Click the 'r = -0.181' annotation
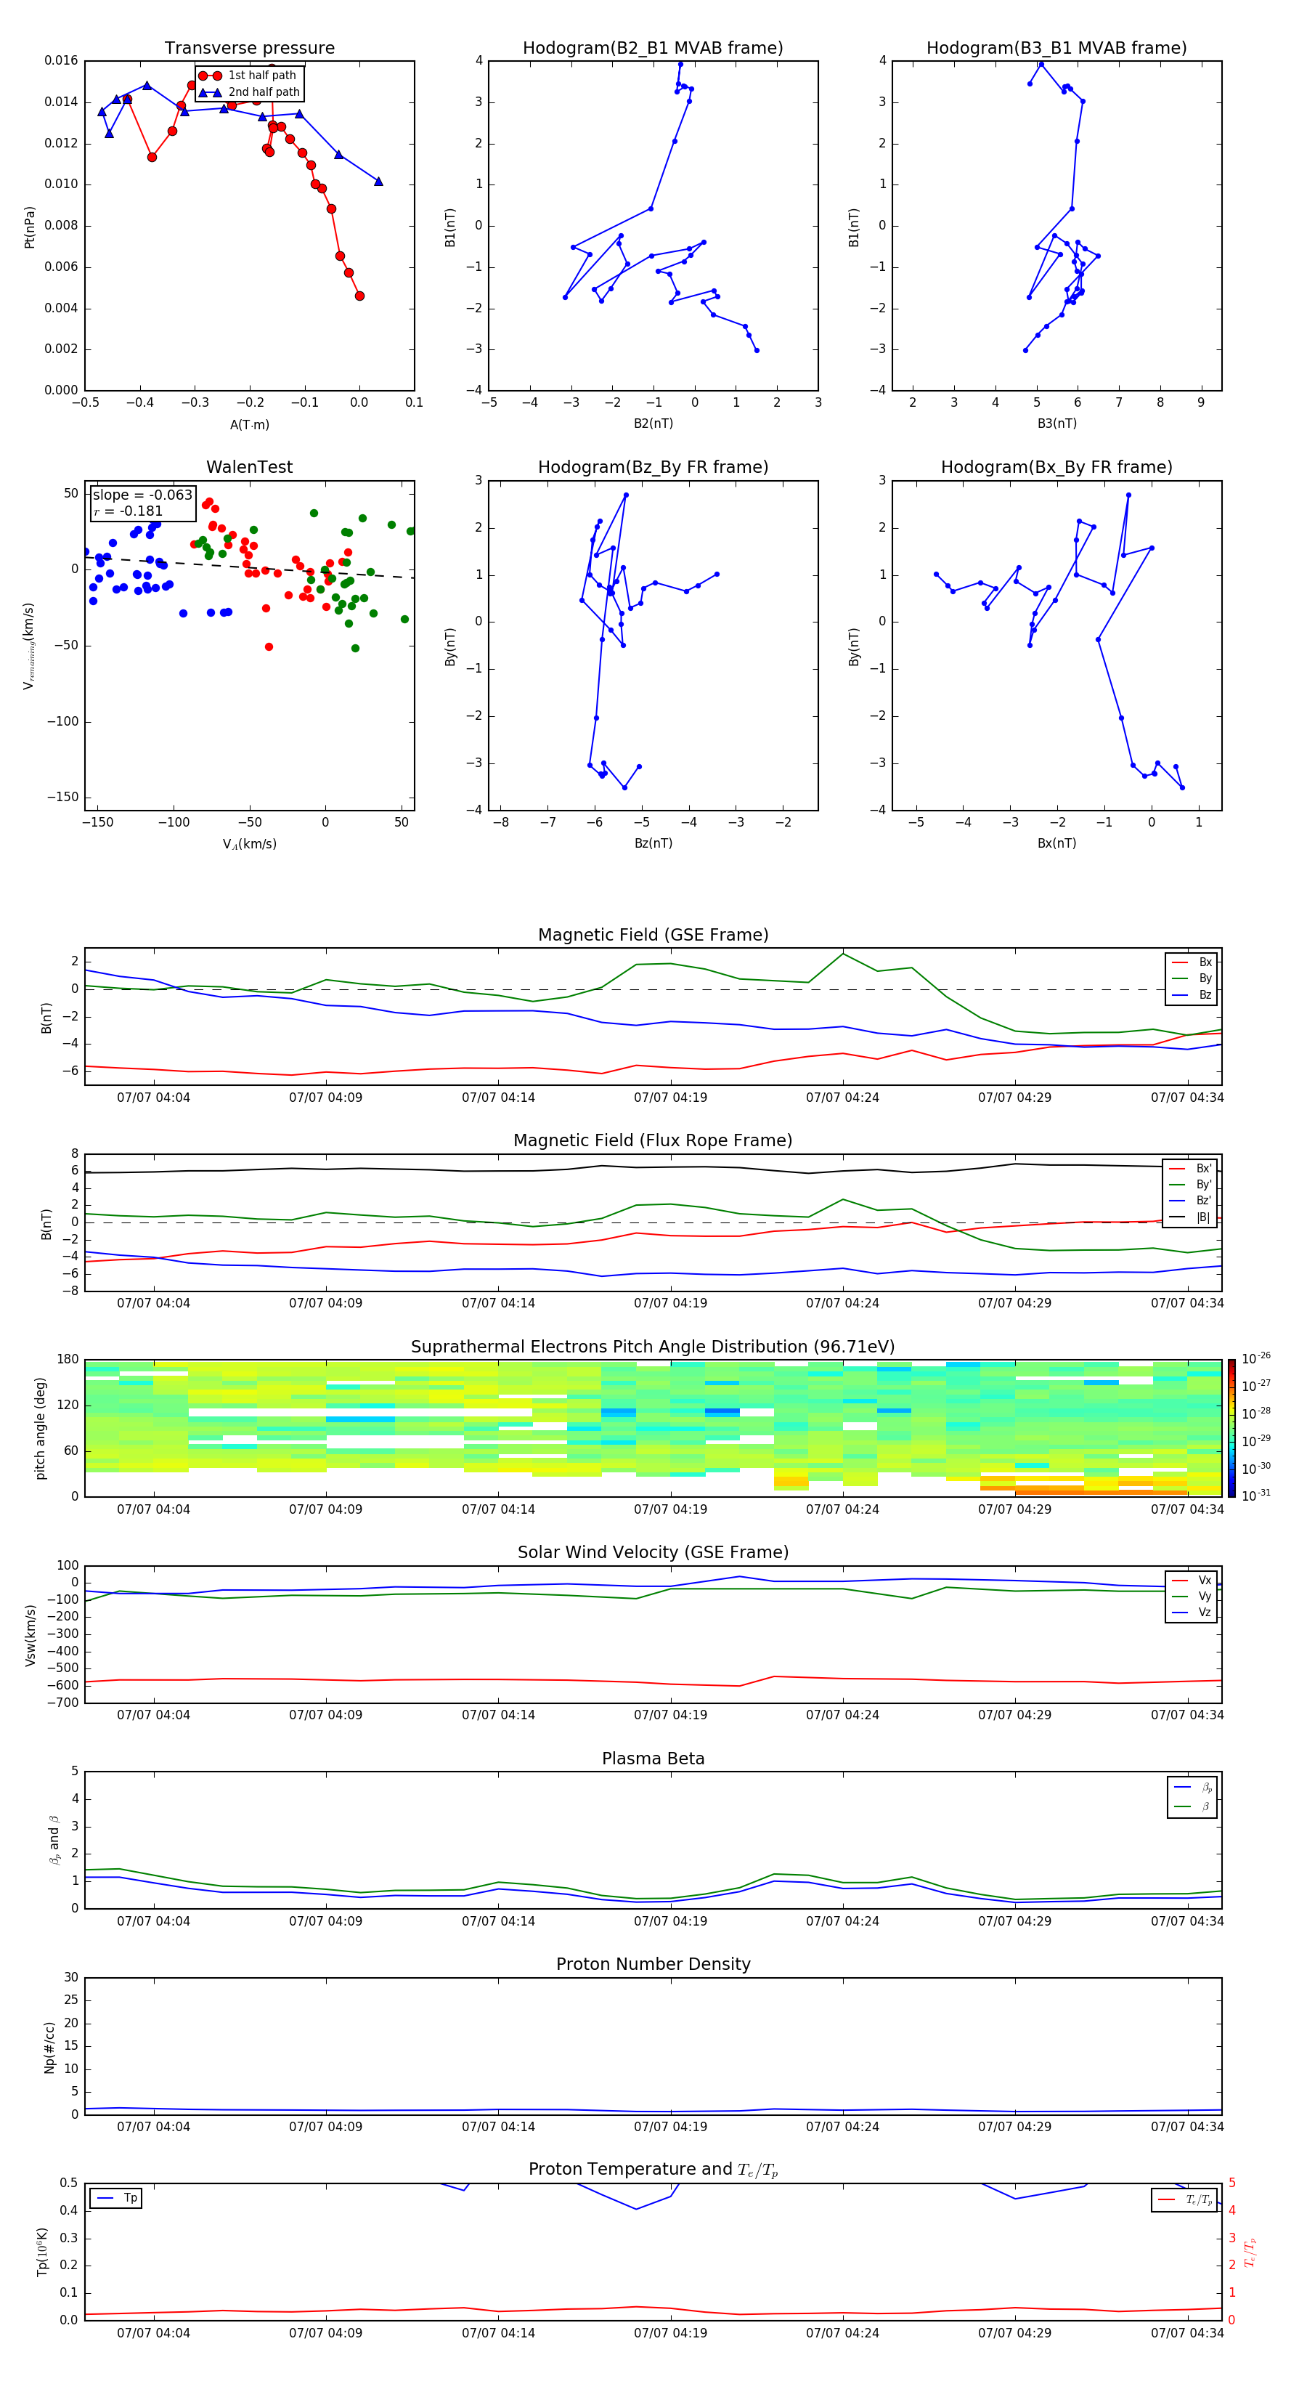Screen dimensions: 1307x2397 pos(128,511)
